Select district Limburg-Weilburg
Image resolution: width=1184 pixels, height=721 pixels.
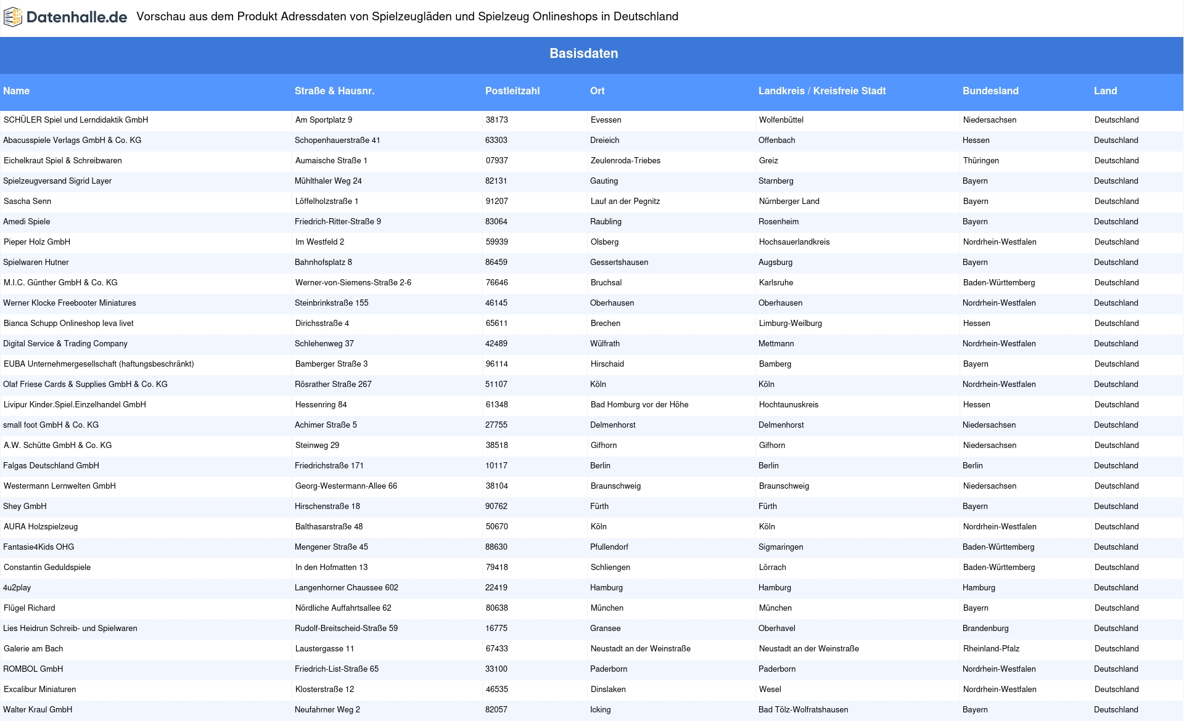coord(791,324)
